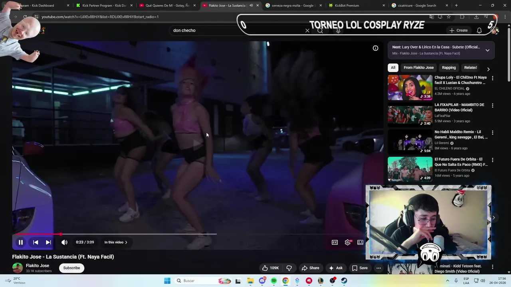The height and width of the screenshot is (287, 511).
Task: Open Discord from taskbar
Action: pyautogui.click(x=262, y=281)
